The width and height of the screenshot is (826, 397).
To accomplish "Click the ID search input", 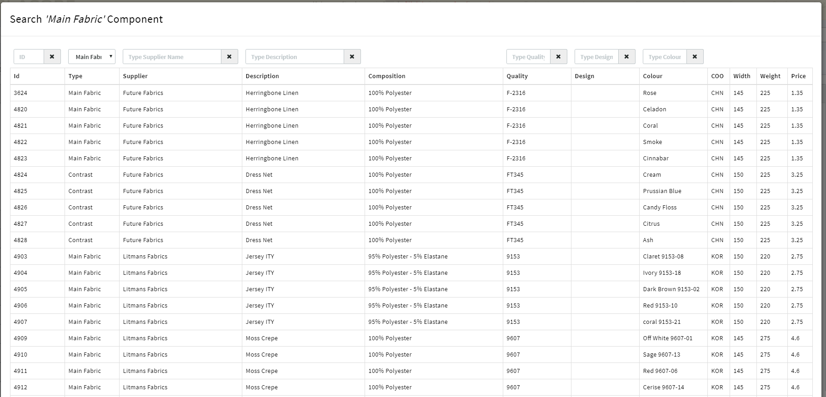I will [29, 57].
